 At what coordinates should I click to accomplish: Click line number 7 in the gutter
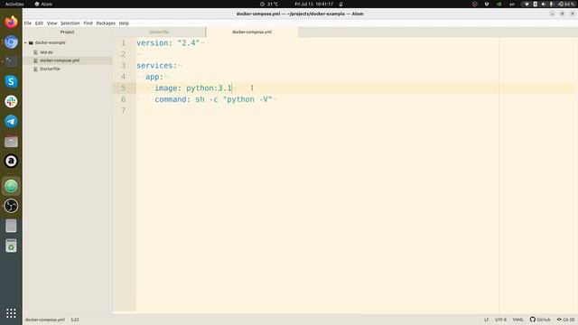tap(124, 110)
